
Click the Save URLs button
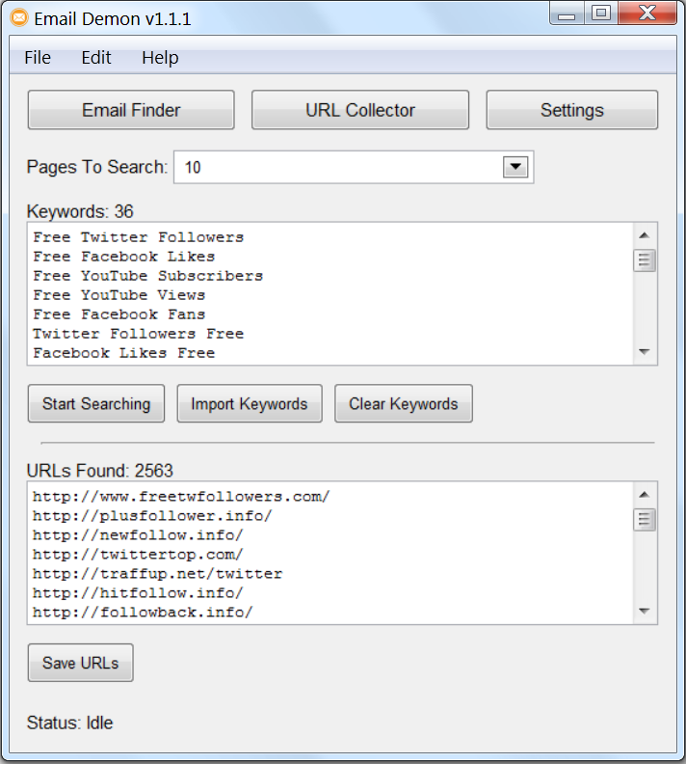(80, 663)
